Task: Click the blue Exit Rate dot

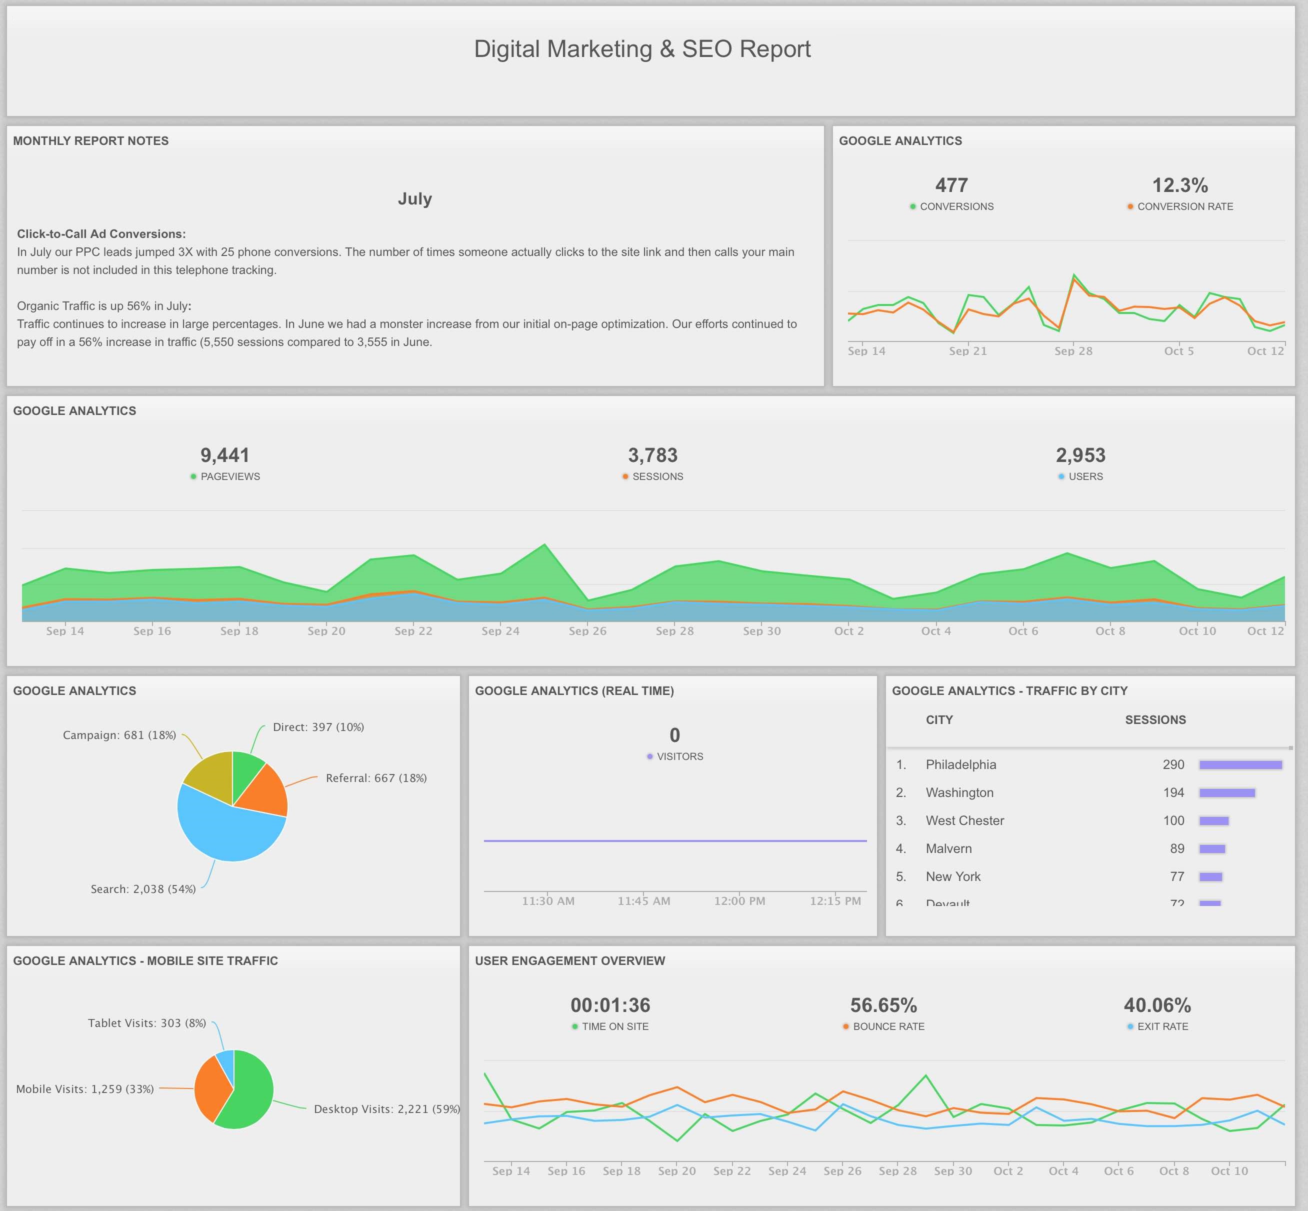Action: (x=1130, y=1026)
